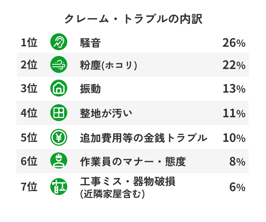Click 作業員のマナー・態度 text
This screenshot has height=222, width=266.
[133, 161]
